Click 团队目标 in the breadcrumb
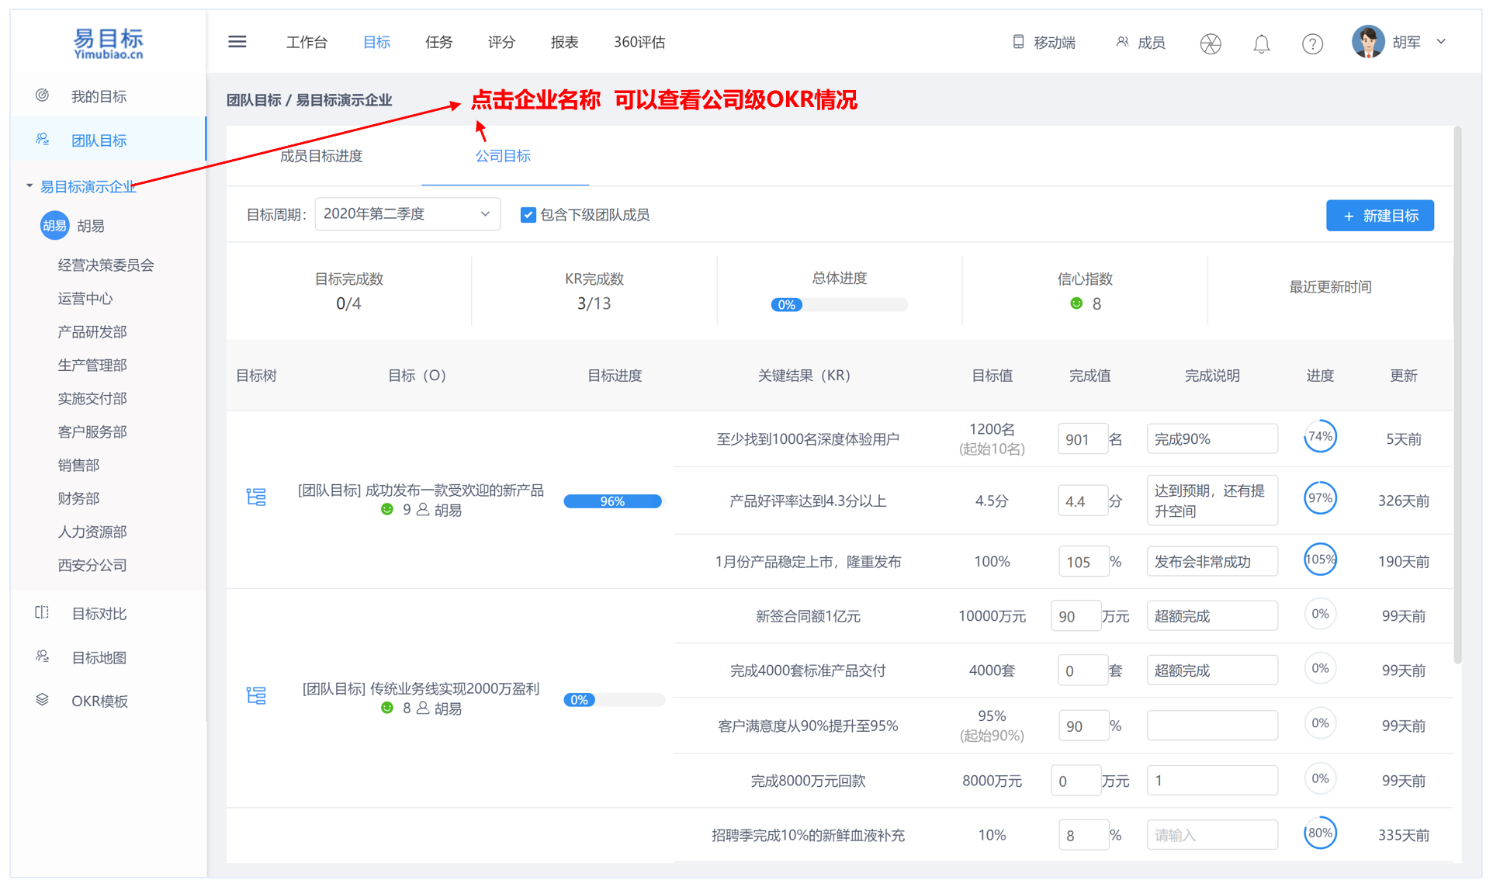 [x=254, y=100]
